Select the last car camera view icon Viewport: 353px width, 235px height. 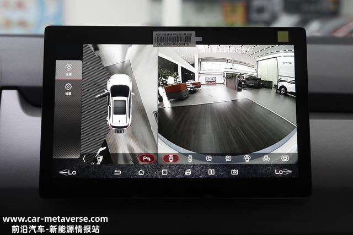click(285, 159)
